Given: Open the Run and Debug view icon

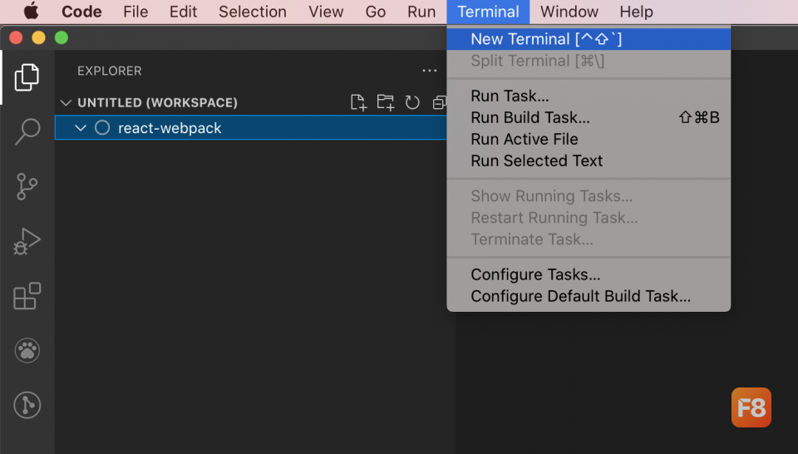Looking at the screenshot, I should point(27,241).
